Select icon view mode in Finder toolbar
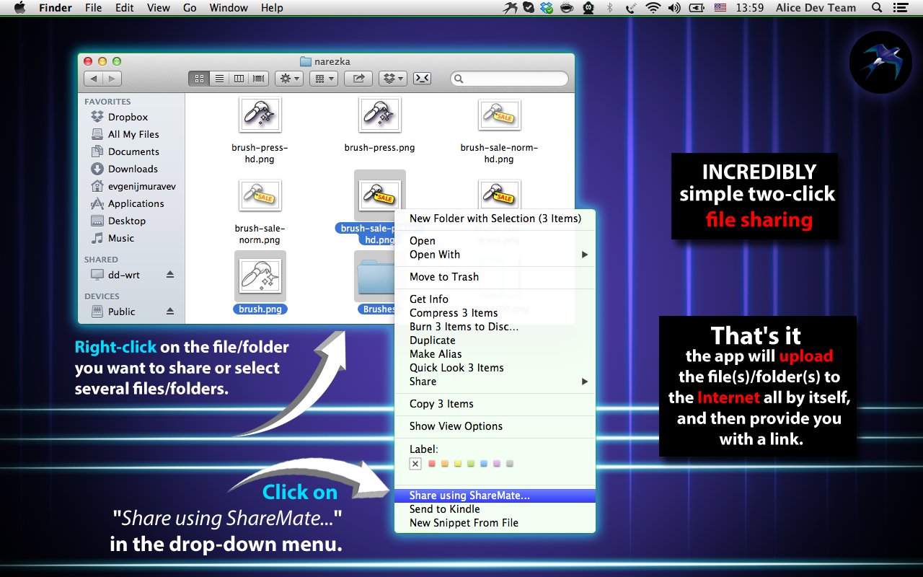The image size is (923, 577). point(200,79)
